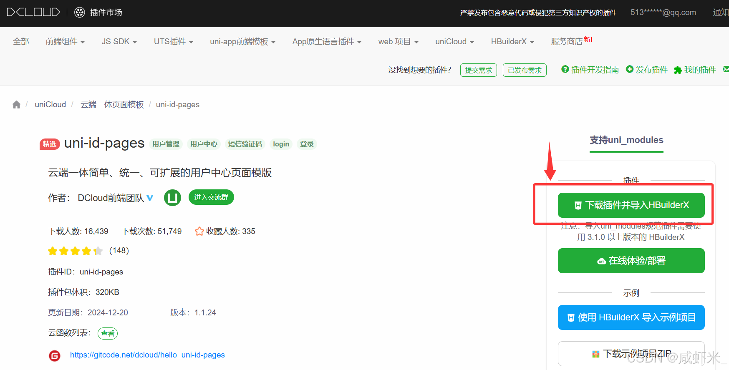Open the web 项目 dropdown
Image resolution: width=729 pixels, height=370 pixels.
(399, 41)
